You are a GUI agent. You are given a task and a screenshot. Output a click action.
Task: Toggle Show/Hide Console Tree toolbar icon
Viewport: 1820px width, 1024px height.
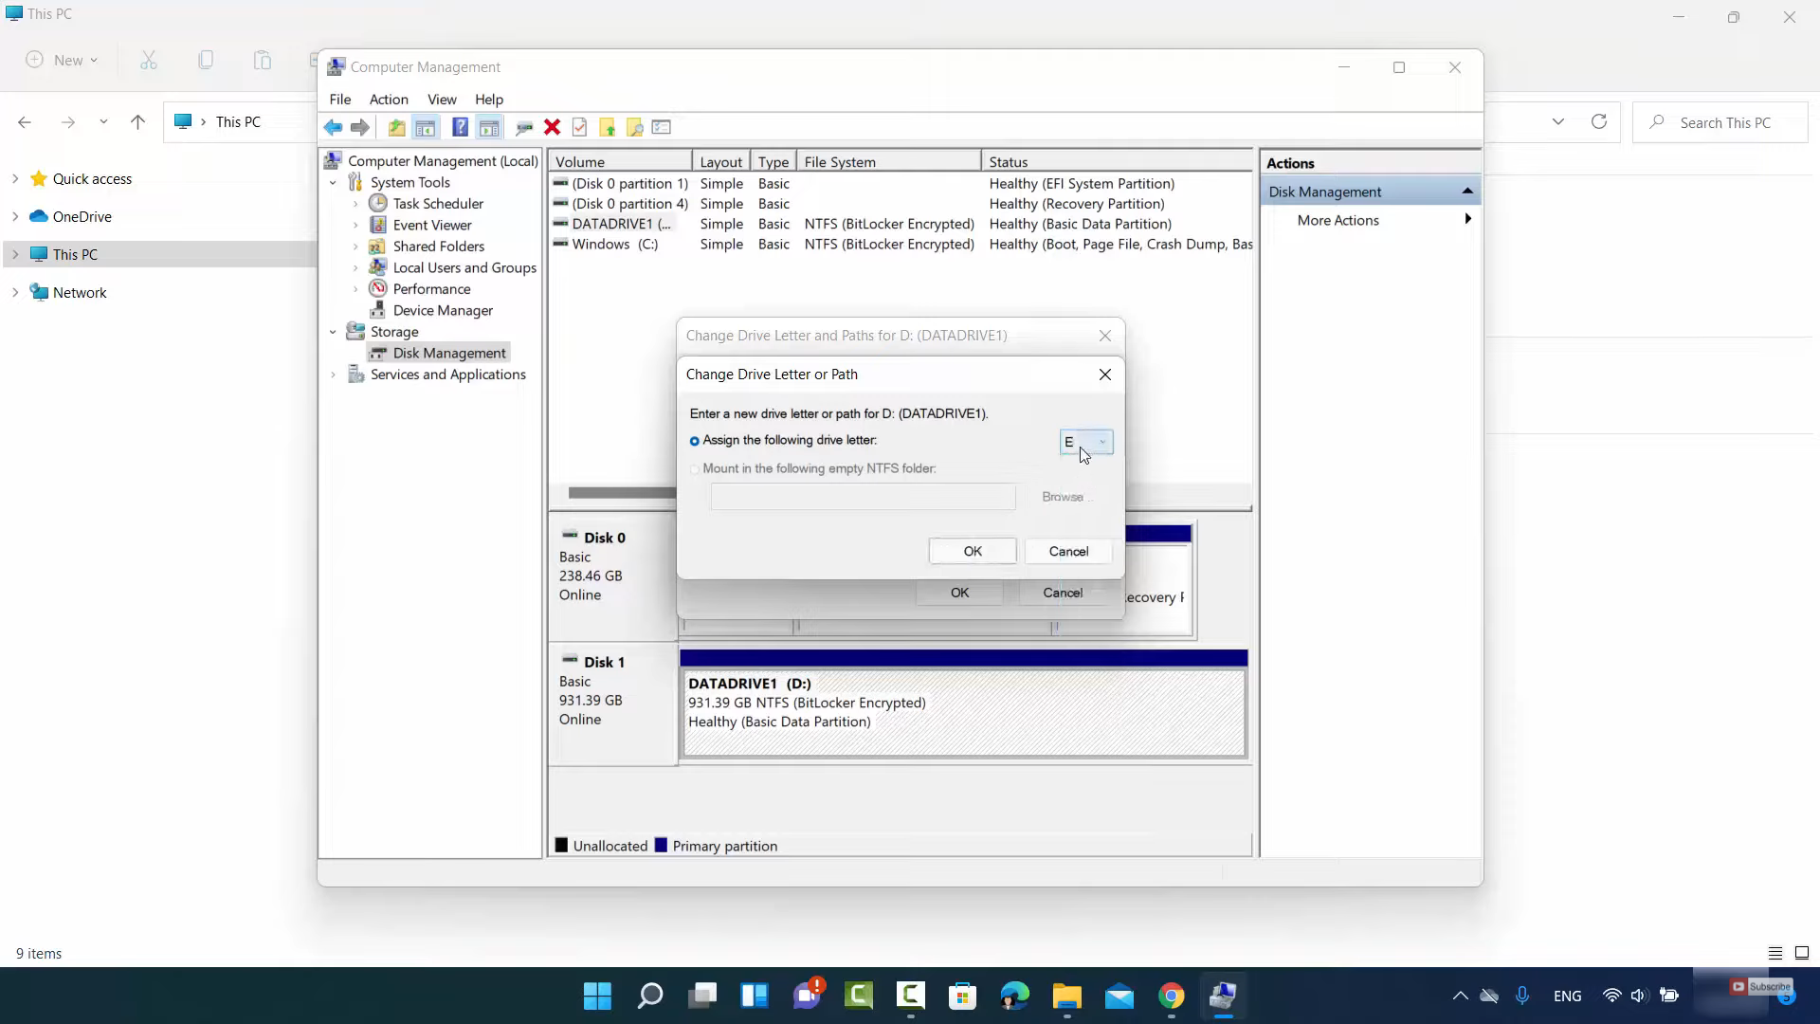426,127
